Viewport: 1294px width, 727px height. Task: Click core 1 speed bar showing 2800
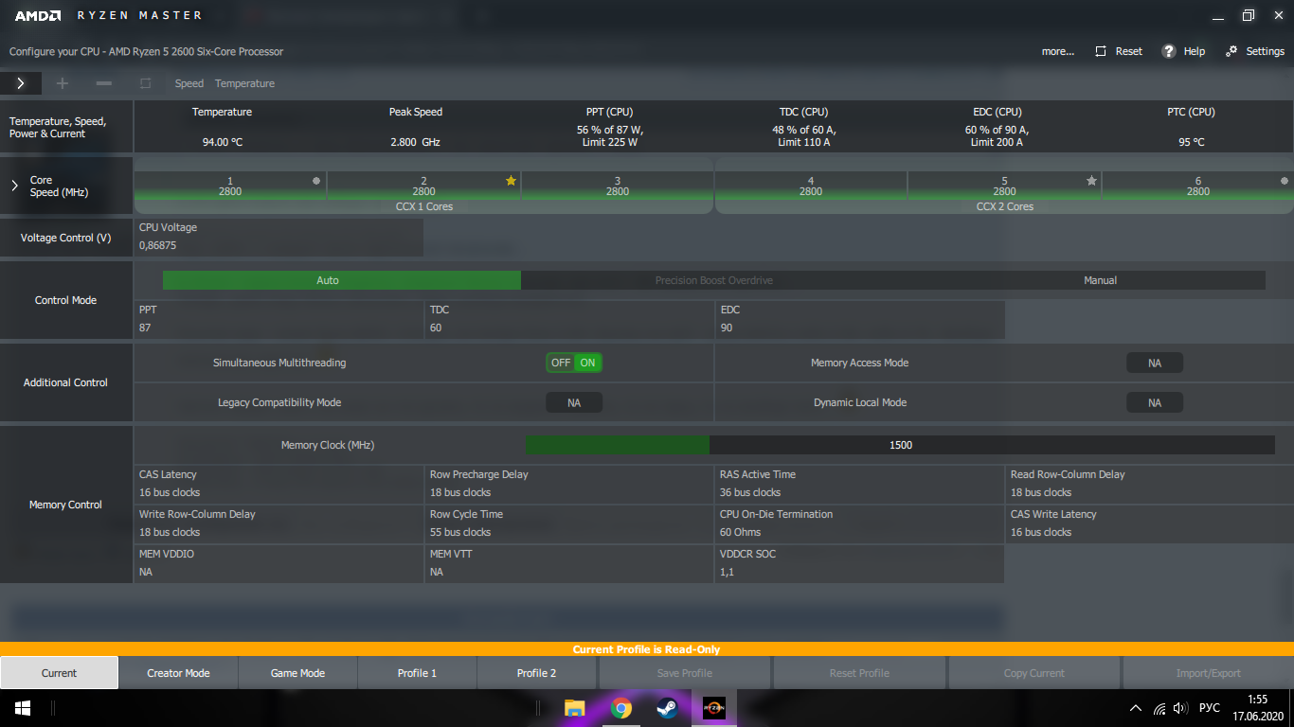pos(230,186)
